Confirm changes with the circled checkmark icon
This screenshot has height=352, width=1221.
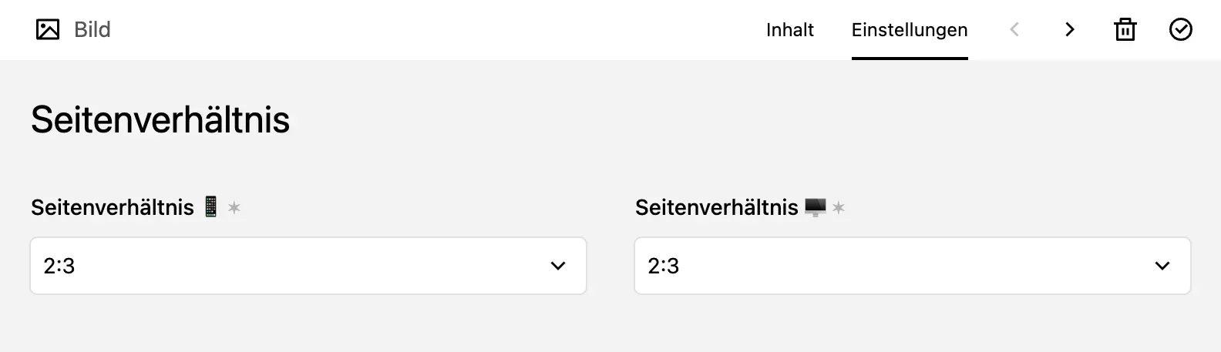(x=1180, y=30)
